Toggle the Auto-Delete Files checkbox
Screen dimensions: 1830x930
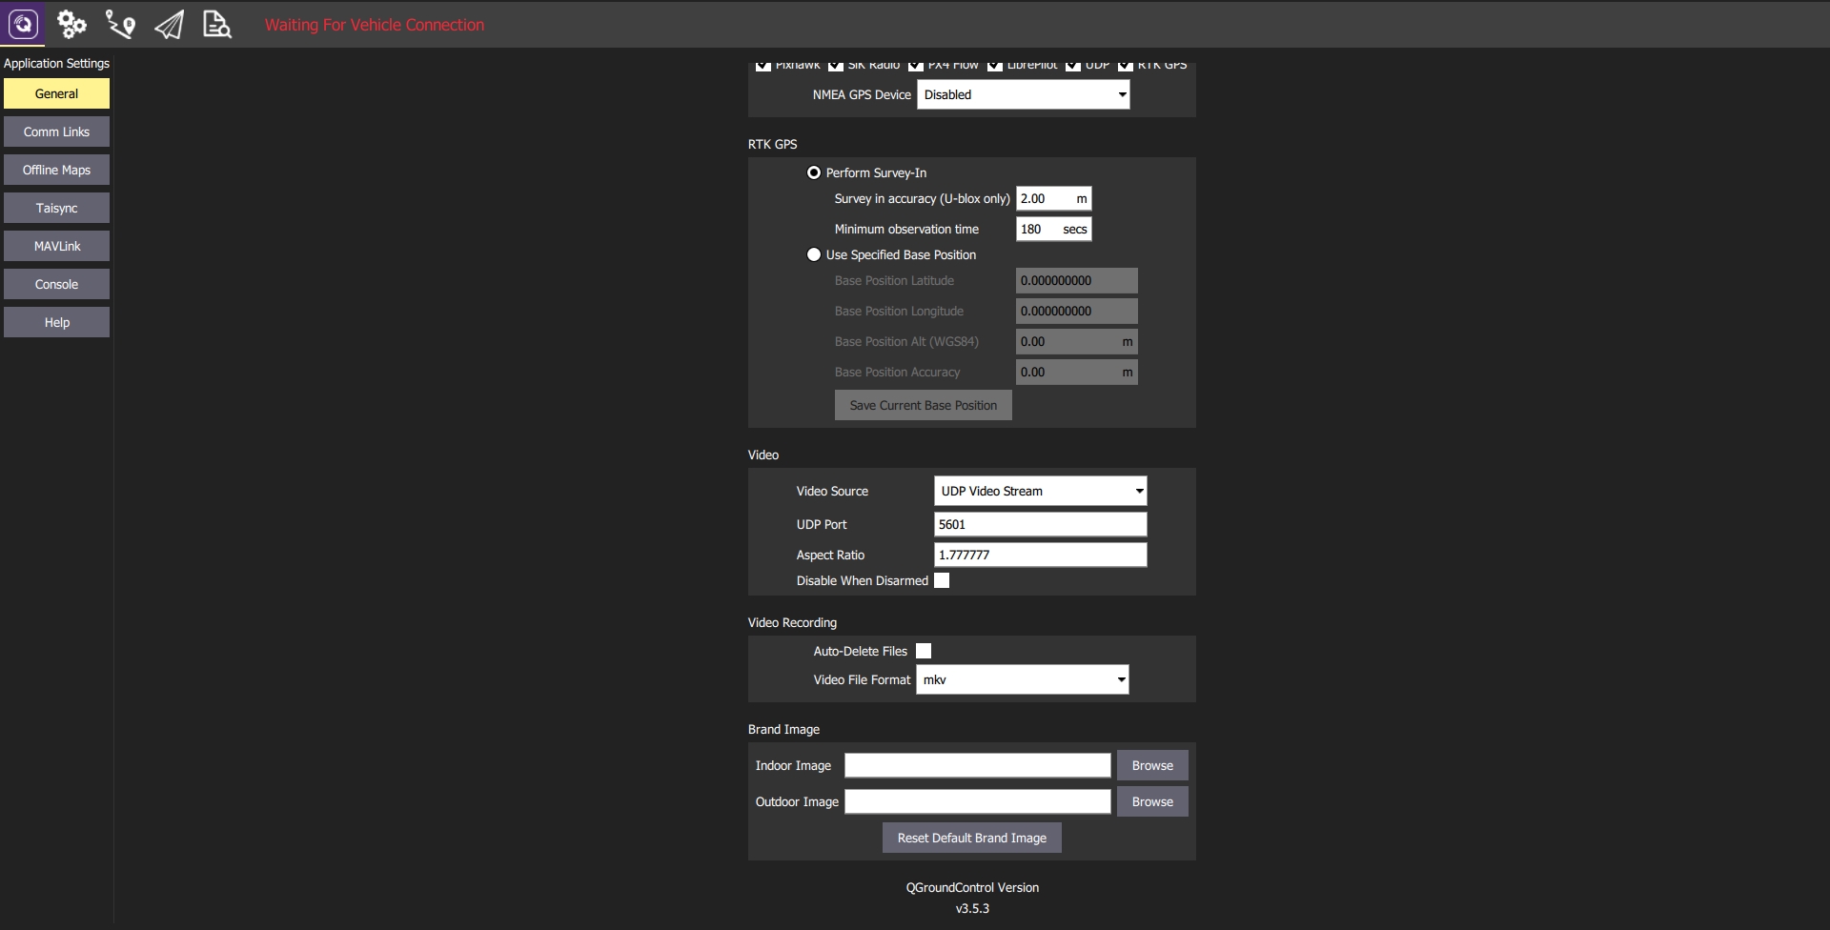pos(924,651)
